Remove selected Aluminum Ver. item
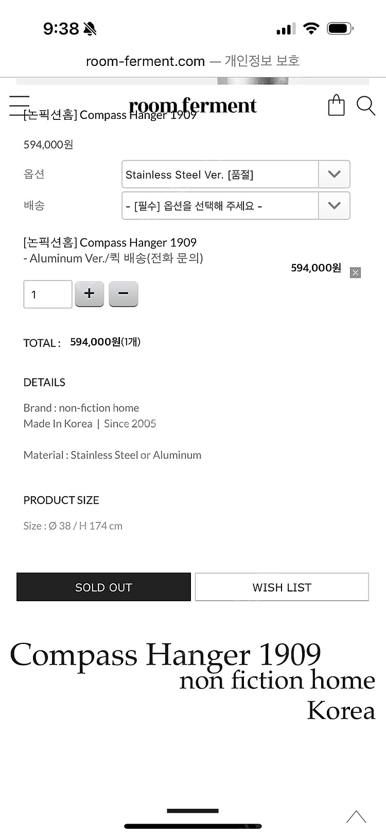Screen dimensions: 386x837 click(x=355, y=273)
